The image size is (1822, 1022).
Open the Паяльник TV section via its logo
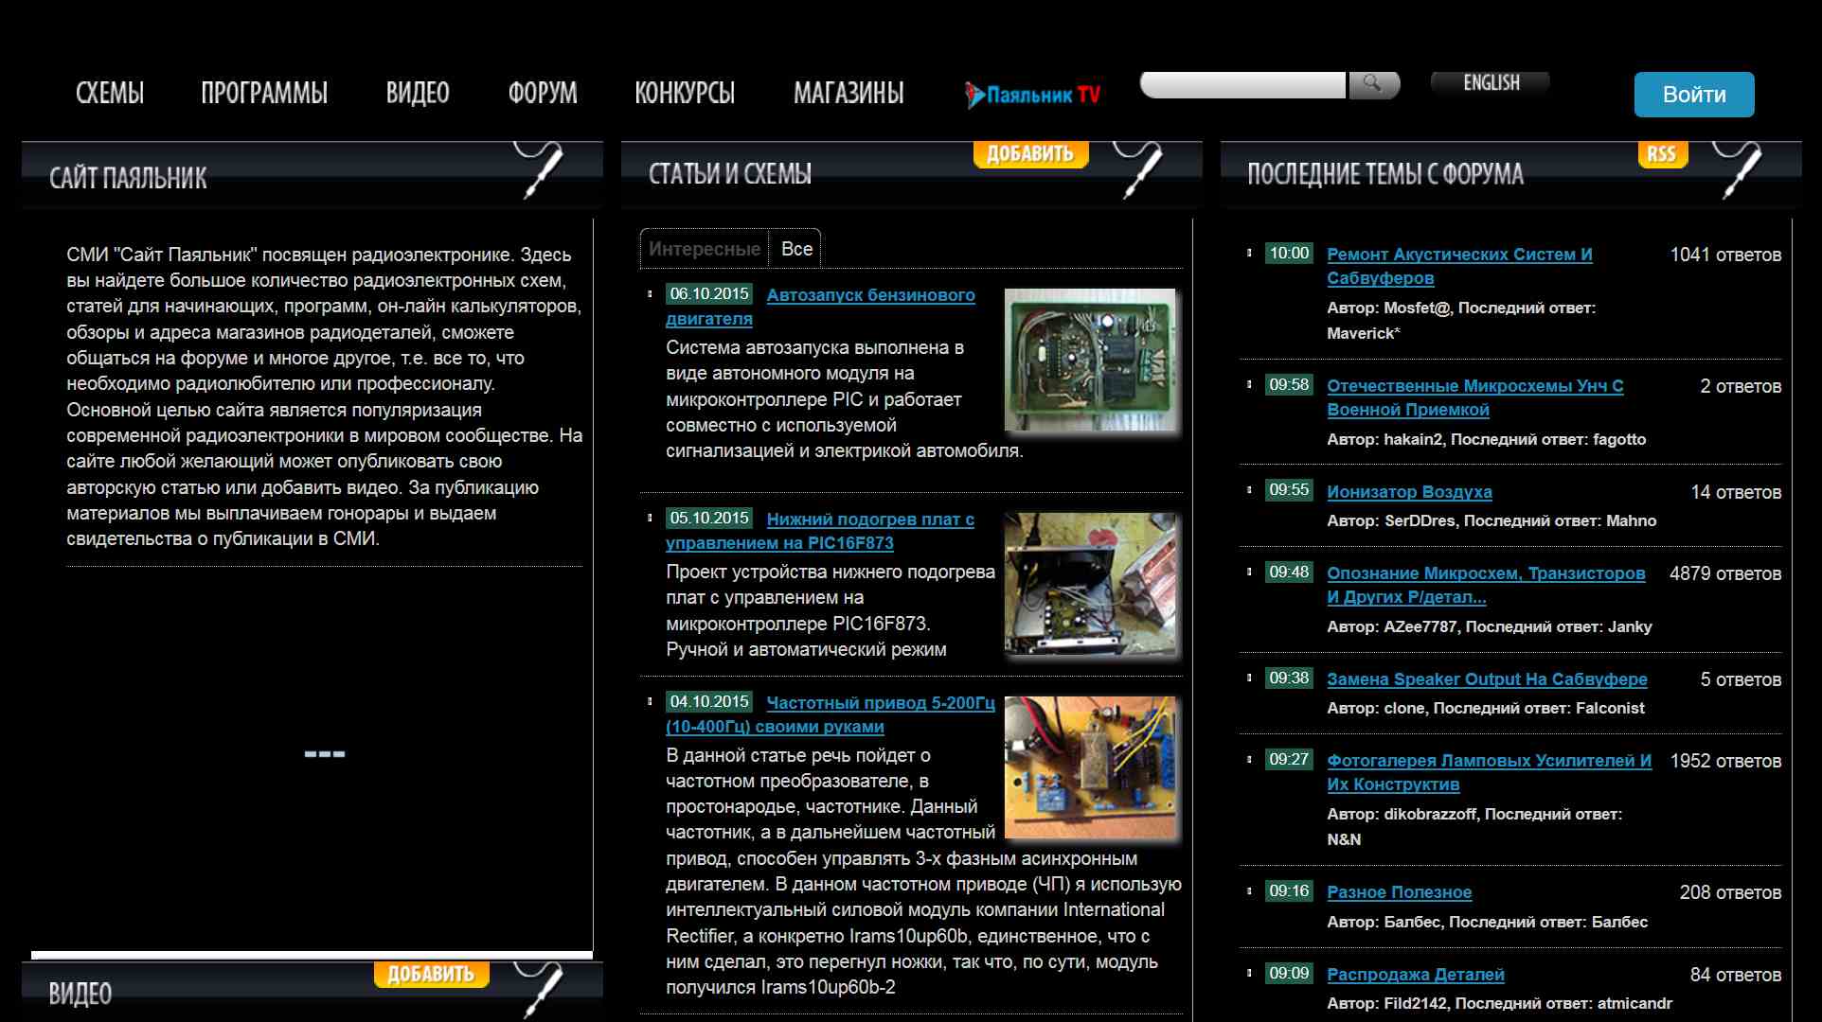[1032, 93]
